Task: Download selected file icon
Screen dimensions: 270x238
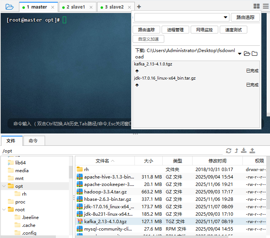Action: click(x=244, y=151)
